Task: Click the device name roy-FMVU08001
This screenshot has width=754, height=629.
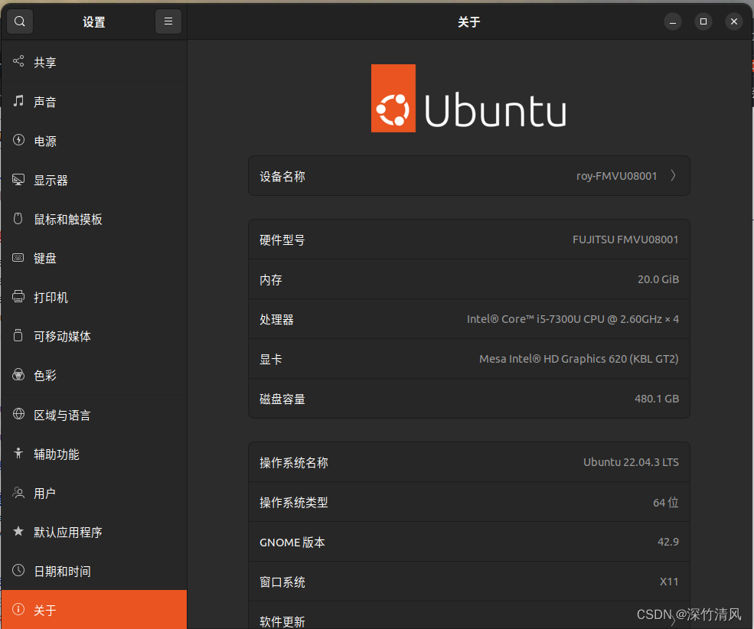Action: (616, 176)
